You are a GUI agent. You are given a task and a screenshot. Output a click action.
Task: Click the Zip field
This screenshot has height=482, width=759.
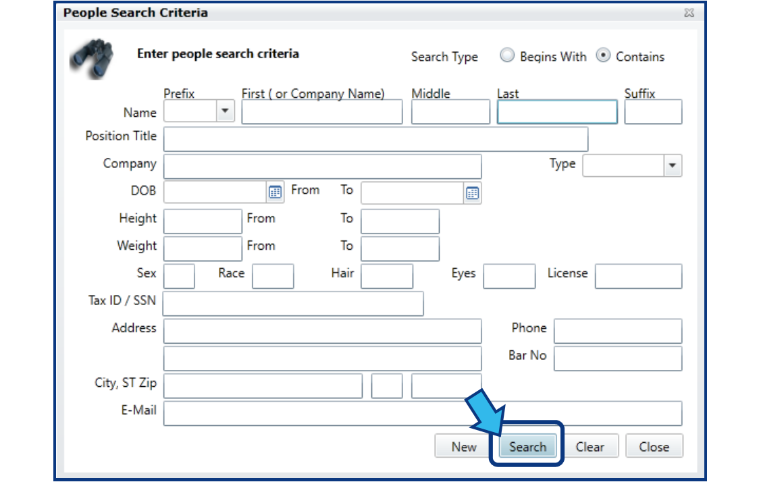point(446,385)
